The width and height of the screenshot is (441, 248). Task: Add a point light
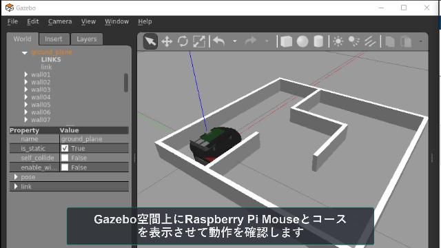pos(338,41)
